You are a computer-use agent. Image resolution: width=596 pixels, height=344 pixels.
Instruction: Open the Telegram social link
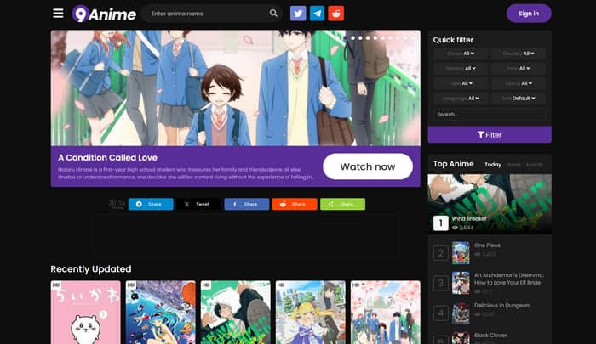[x=317, y=14]
